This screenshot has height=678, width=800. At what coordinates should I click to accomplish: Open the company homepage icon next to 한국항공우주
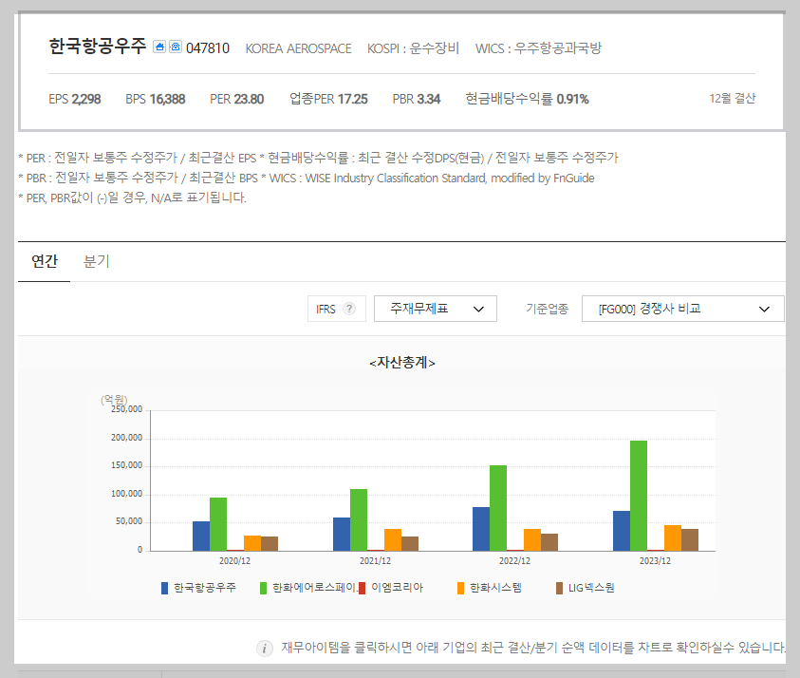coord(159,47)
